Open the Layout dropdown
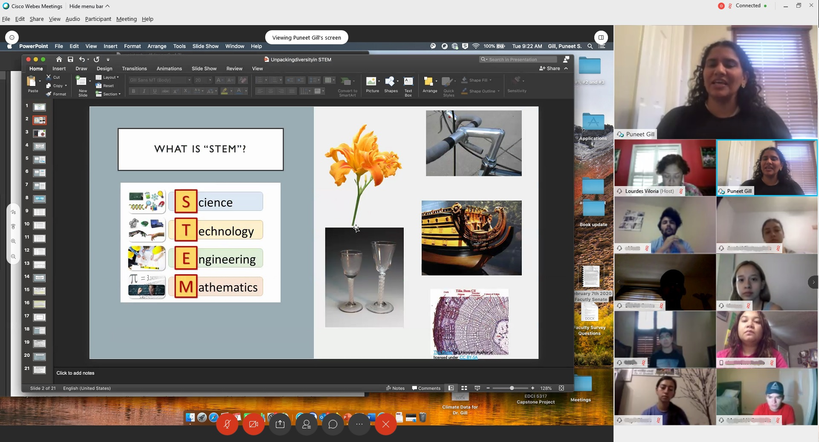The height and width of the screenshot is (442, 819). pyautogui.click(x=107, y=77)
